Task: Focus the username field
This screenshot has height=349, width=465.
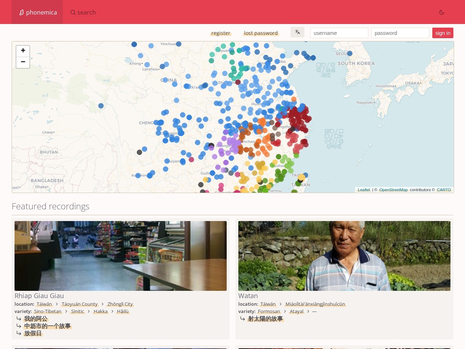Action: click(339, 33)
